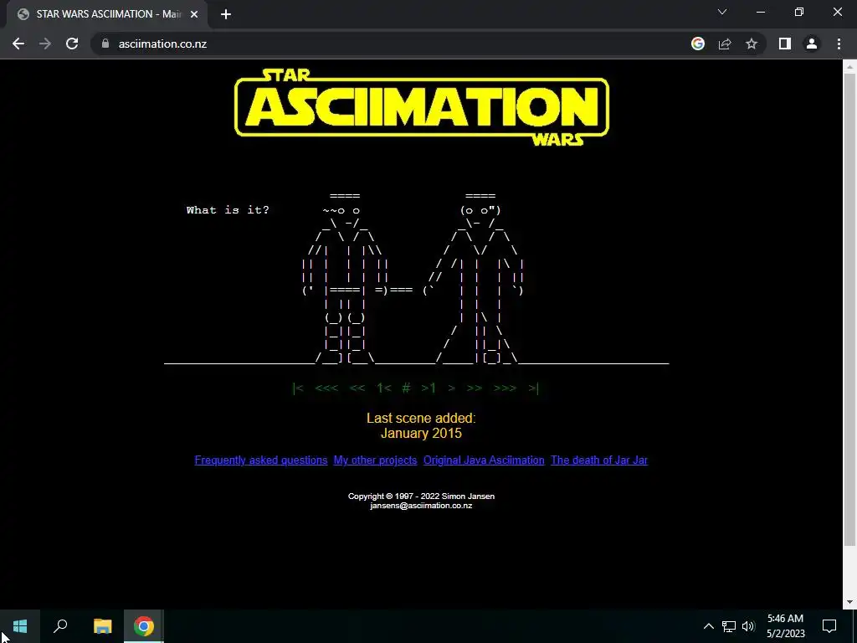The image size is (857, 643).
Task: Click the Copyright 1997 - 2022 Simon Jansen text
Action: pos(422,496)
